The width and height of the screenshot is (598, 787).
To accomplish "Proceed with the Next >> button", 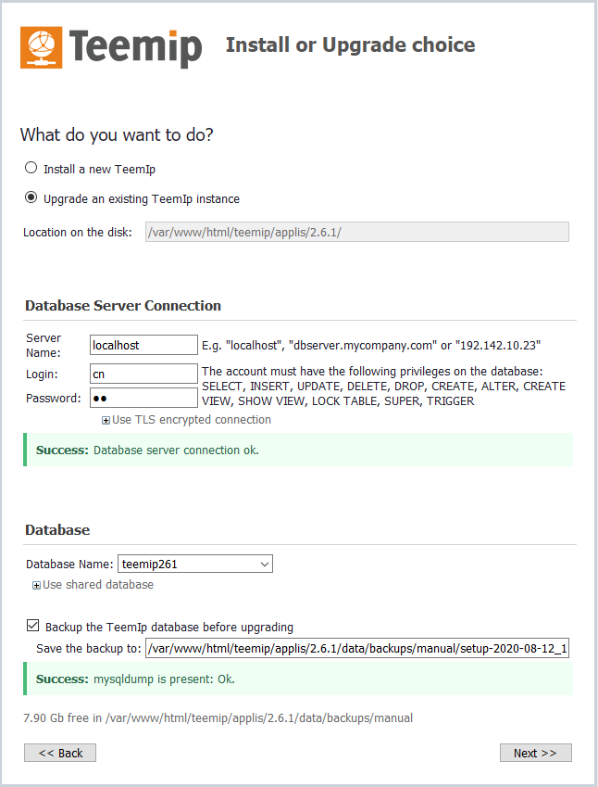I will pyautogui.click(x=535, y=753).
